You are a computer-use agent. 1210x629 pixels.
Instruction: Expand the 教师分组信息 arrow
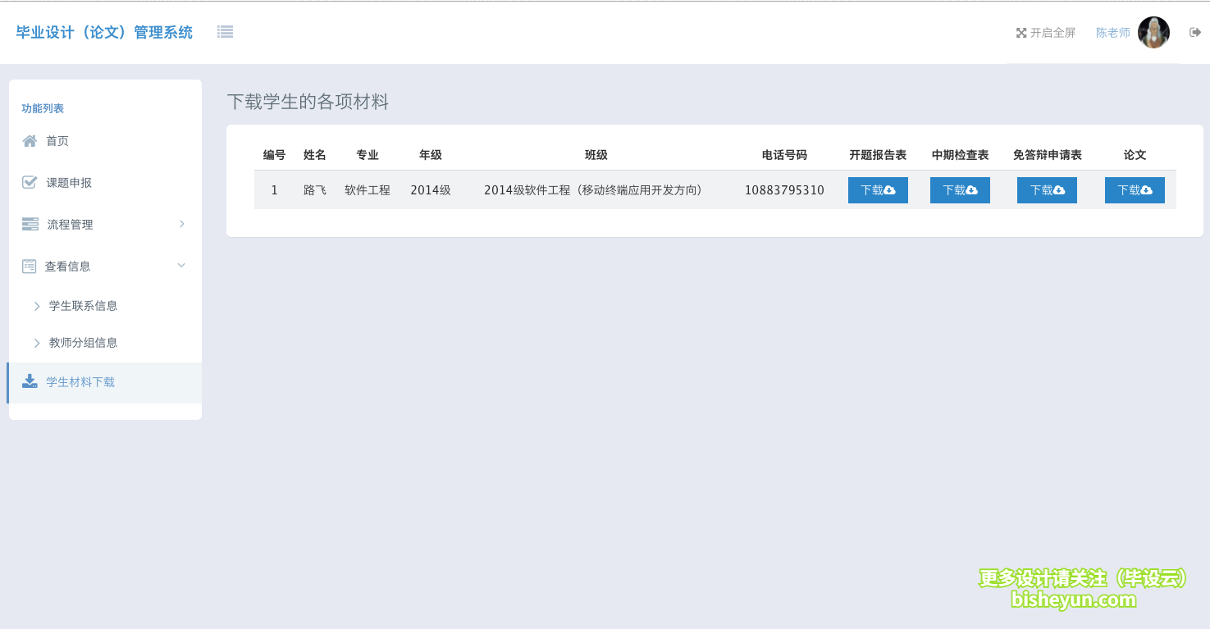click(x=37, y=343)
